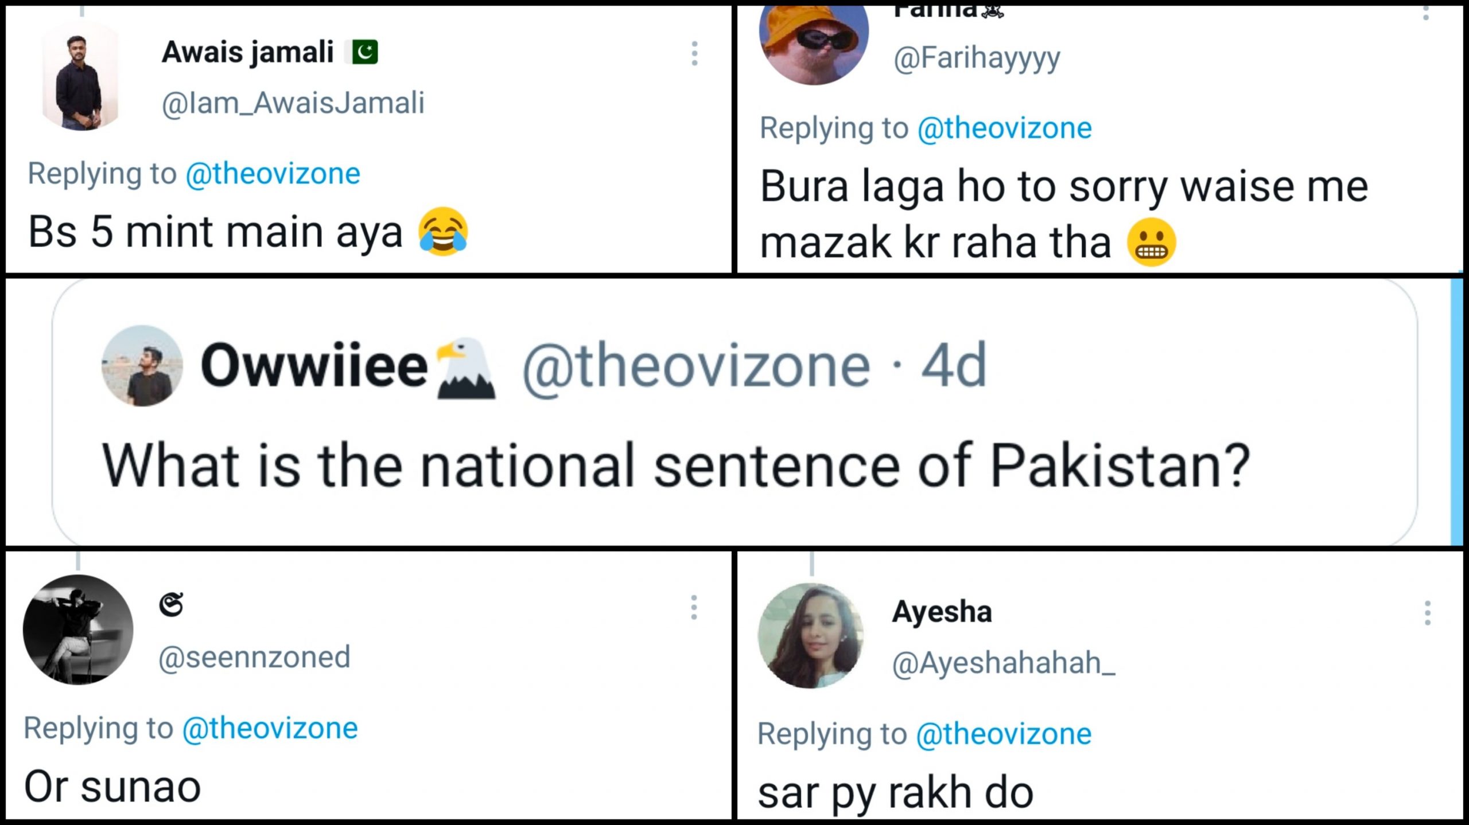1469x825 pixels.
Task: Click the Awais jamali display name
Action: pyautogui.click(x=247, y=52)
